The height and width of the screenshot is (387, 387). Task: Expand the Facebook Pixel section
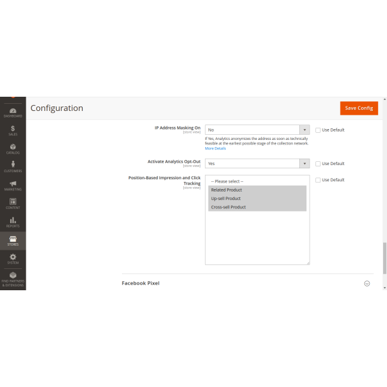(x=367, y=283)
